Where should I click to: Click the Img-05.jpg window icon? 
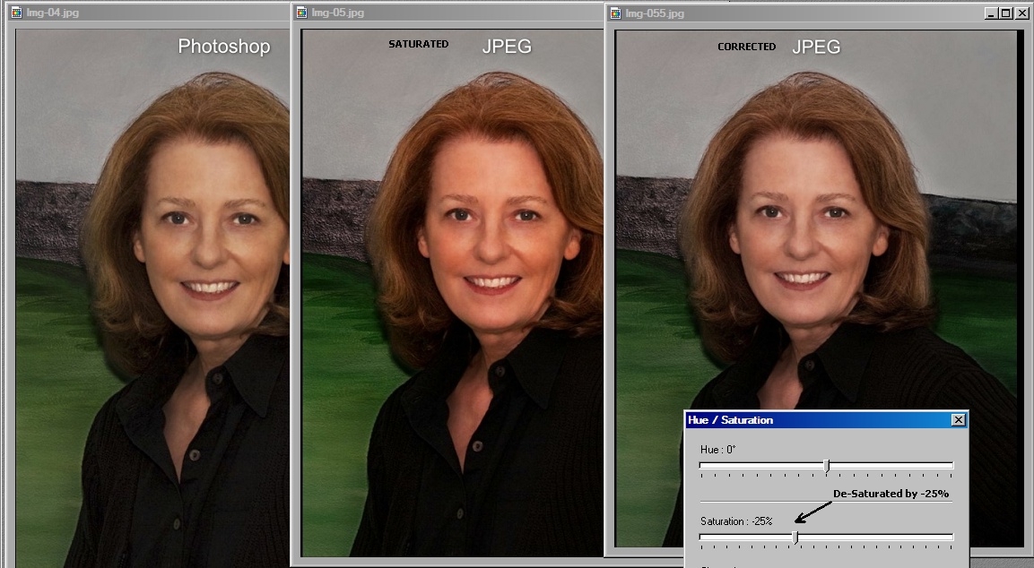pyautogui.click(x=301, y=13)
